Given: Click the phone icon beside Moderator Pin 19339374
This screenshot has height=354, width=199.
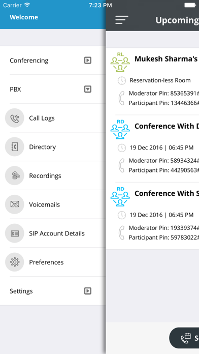Looking at the screenshot, I should (x=121, y=232).
